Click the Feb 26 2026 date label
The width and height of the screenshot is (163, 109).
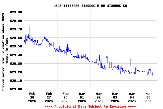pyautogui.click(x=32, y=97)
